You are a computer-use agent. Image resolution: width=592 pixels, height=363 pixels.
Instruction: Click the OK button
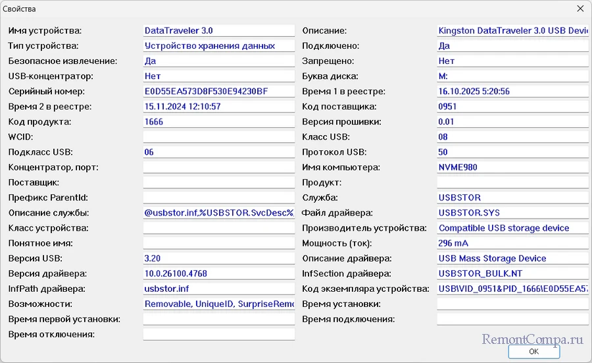coord(533,352)
